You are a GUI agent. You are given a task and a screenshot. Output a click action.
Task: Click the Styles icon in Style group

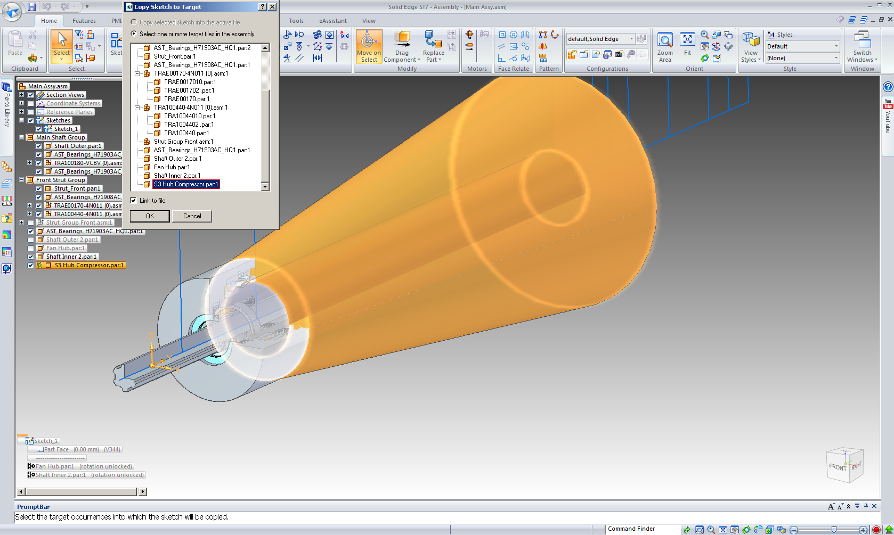click(771, 34)
